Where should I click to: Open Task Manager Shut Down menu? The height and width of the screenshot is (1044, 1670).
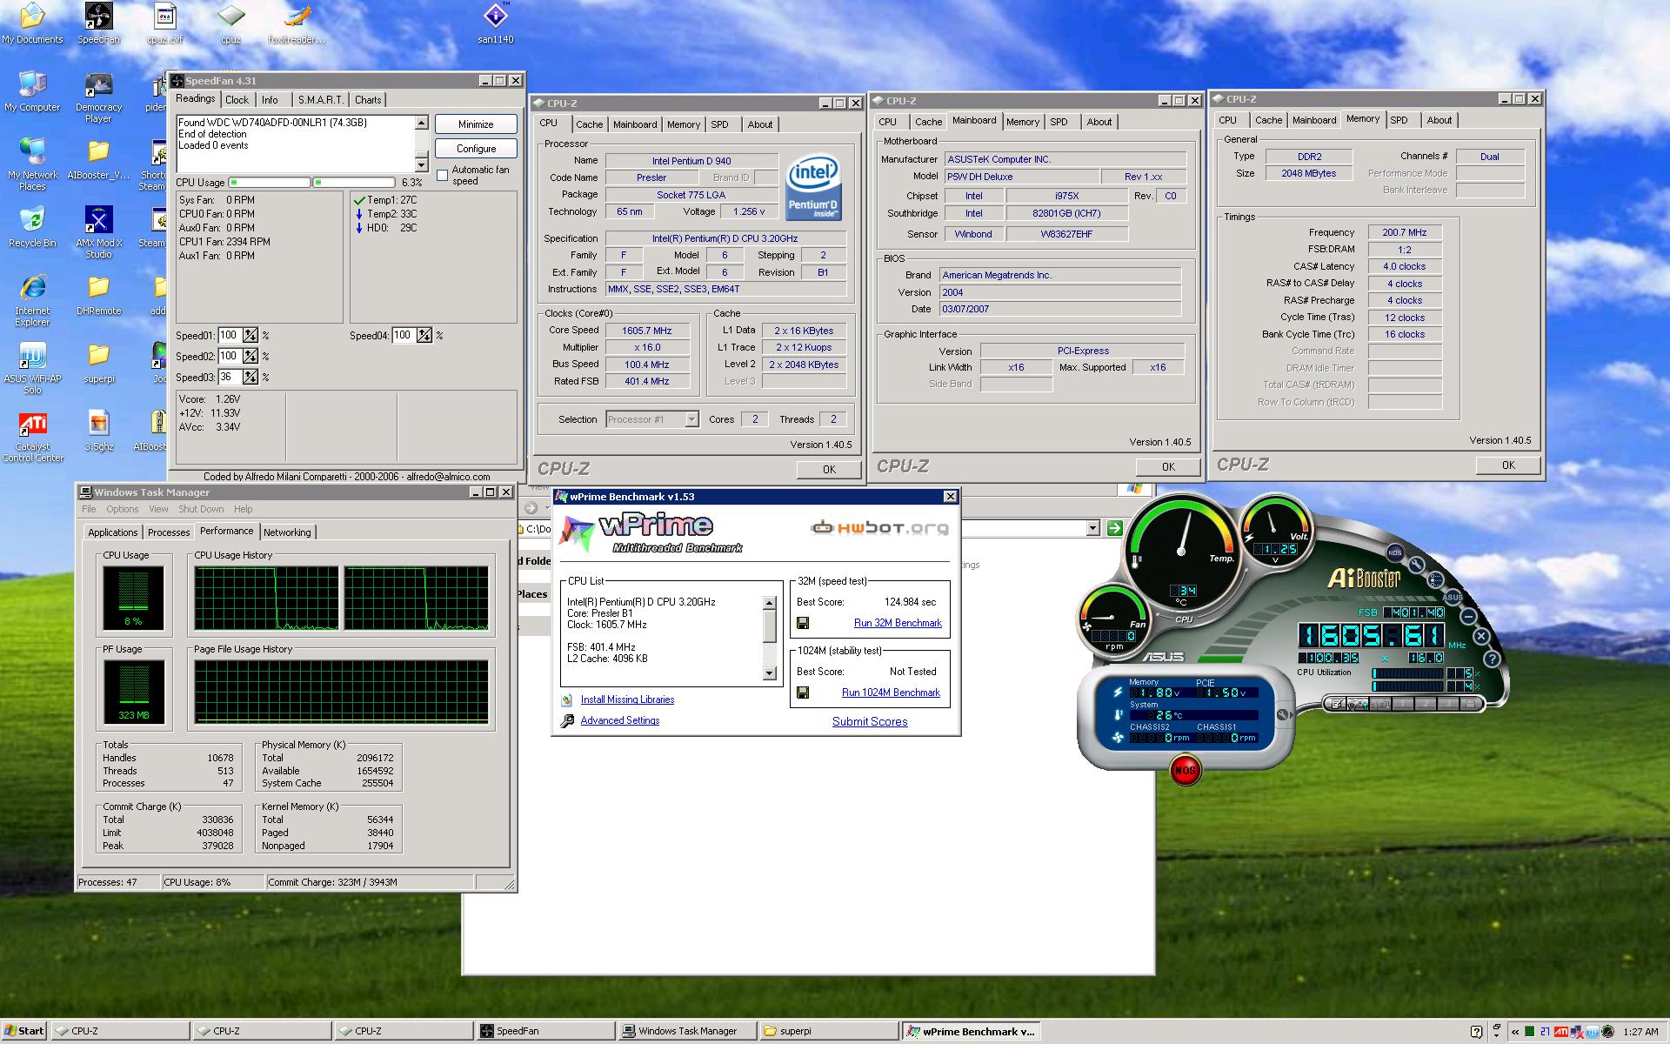click(201, 509)
